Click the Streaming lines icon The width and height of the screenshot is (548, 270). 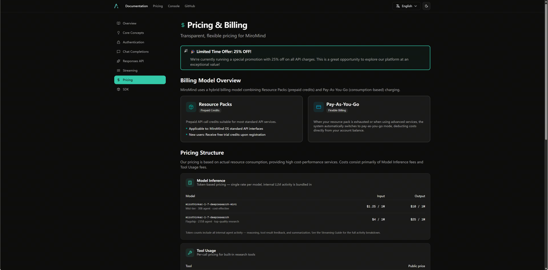coord(118,71)
